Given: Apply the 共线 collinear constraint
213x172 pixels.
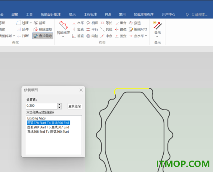Looking at the screenshot, I should (x=106, y=29).
